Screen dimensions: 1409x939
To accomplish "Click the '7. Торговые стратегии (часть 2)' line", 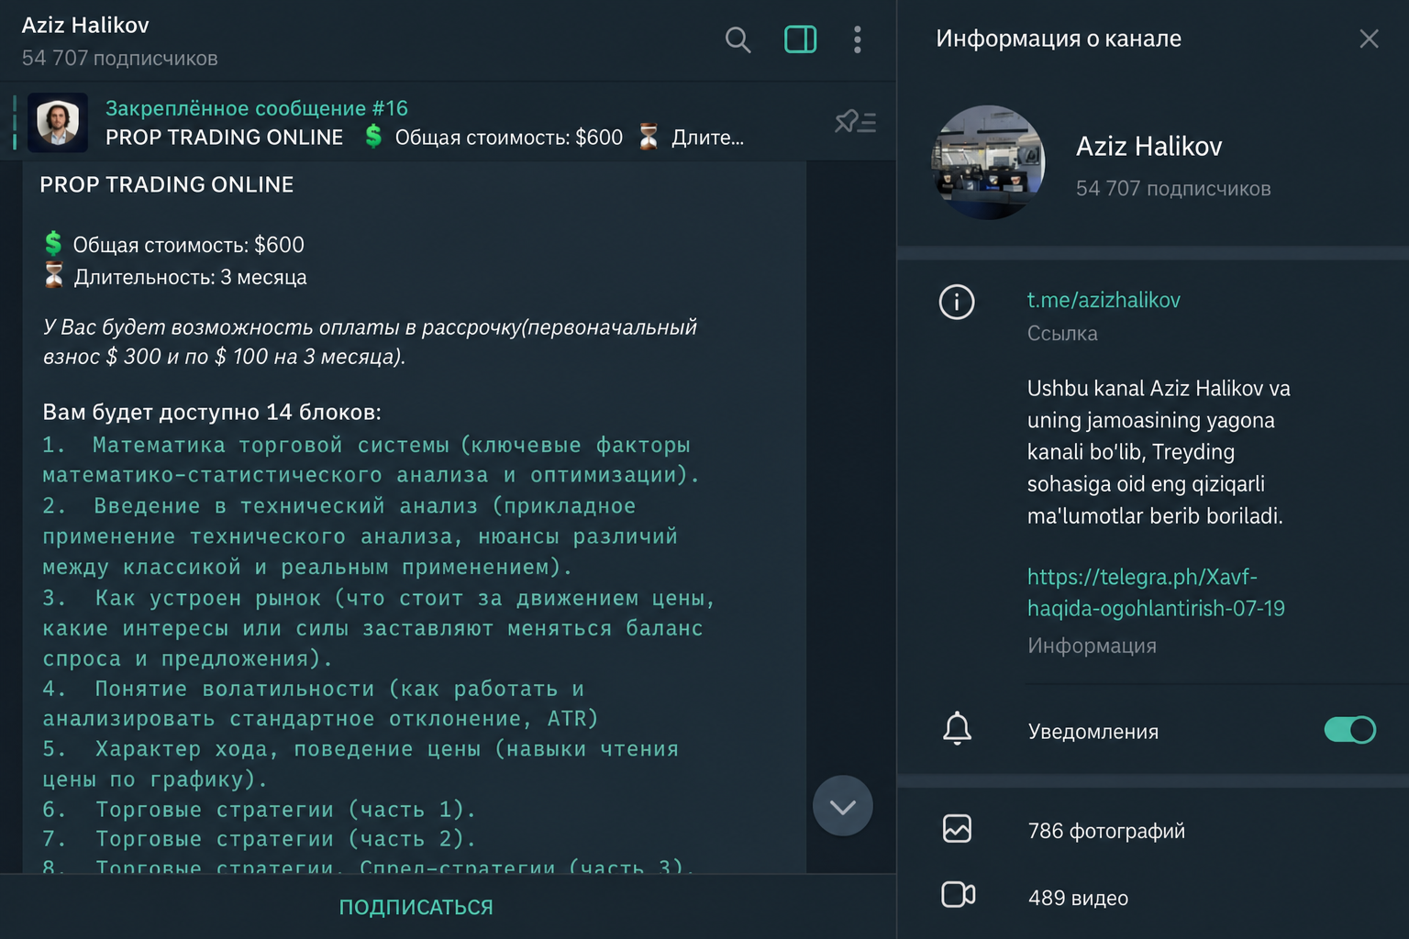I will tap(260, 839).
